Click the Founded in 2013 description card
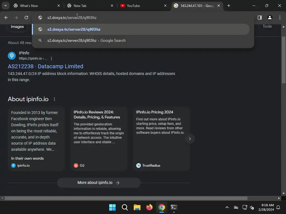The height and width of the screenshot is (214, 286). (36, 139)
